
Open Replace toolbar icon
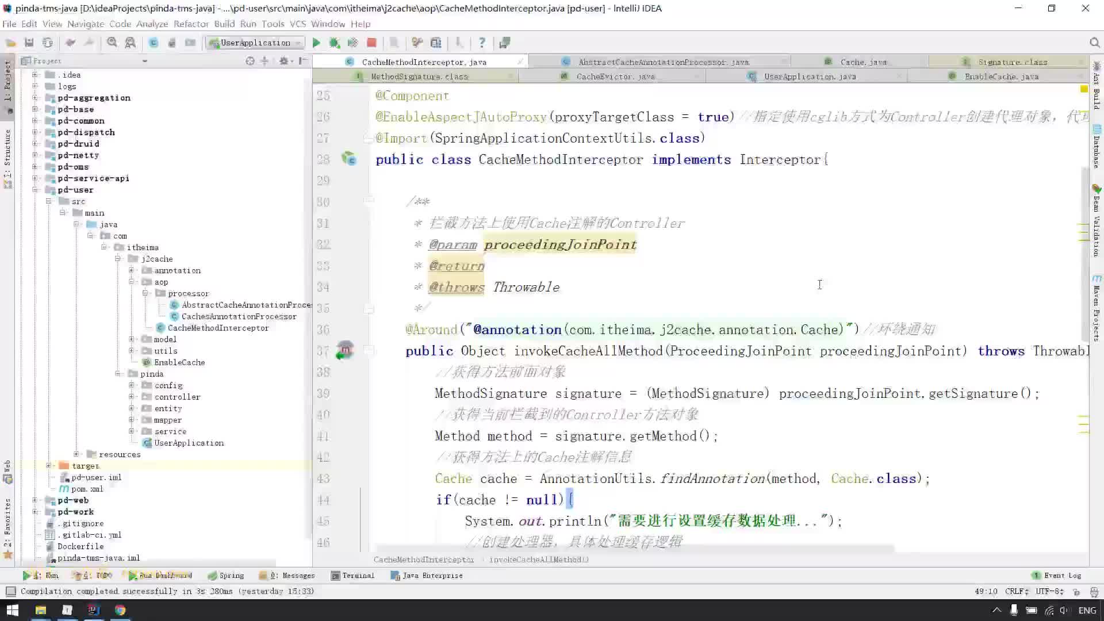(x=131, y=43)
